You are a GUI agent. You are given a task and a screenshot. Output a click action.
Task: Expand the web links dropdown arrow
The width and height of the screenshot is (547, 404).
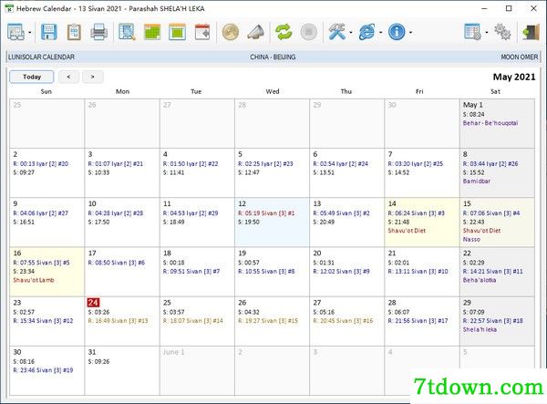tap(380, 33)
